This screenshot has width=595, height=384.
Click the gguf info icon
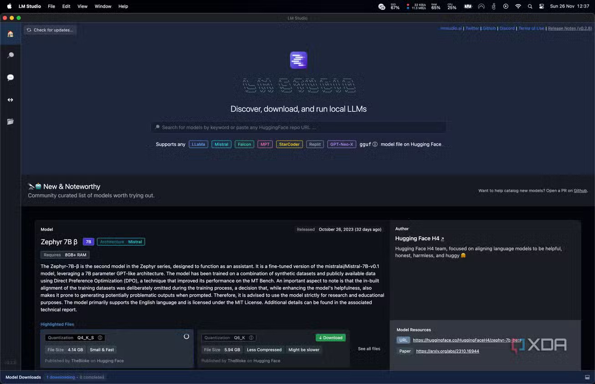[374, 144]
